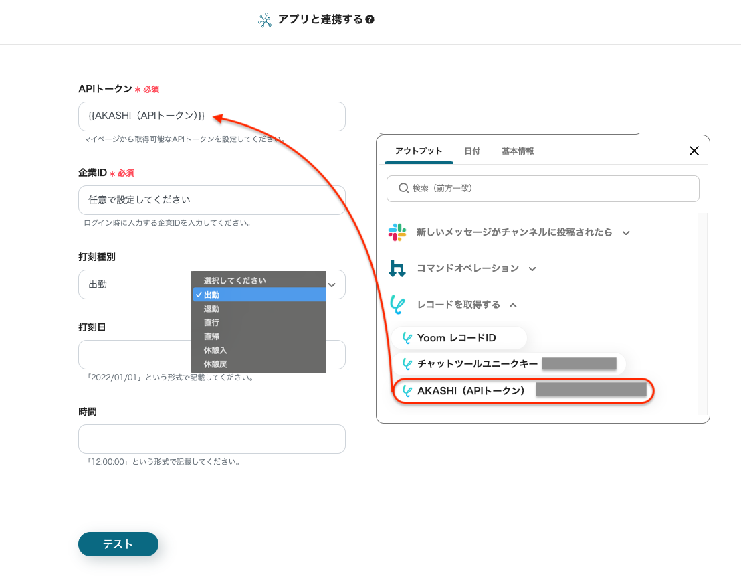The image size is (741, 585).
Task: Click the network icon beside アプリと連携する title
Action: (x=265, y=20)
